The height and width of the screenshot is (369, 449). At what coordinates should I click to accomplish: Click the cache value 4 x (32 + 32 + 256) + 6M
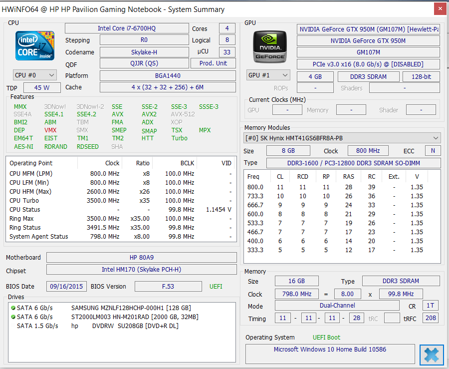tap(168, 87)
